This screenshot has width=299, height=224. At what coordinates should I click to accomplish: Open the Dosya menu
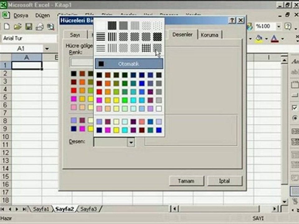pos(21,16)
